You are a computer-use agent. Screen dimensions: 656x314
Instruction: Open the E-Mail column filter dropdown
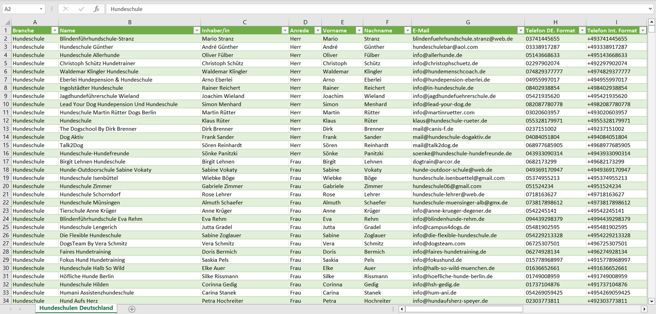[x=520, y=30]
